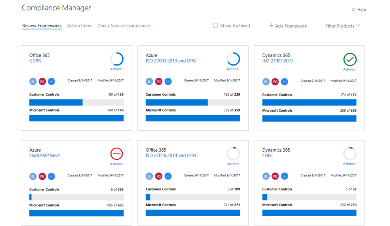This screenshot has width=390, height=226.
Task: Open the GDPR framework link
Action: [x=35, y=61]
